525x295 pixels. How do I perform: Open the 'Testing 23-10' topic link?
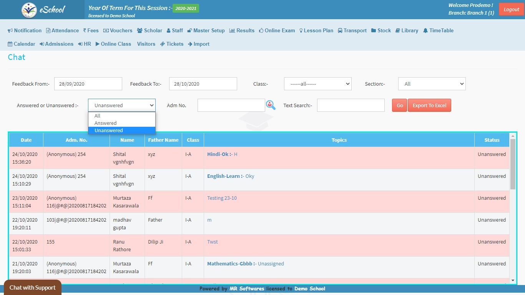pos(222,198)
